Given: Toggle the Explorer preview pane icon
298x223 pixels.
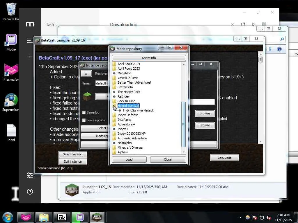Looking at the screenshot, I should coord(269,49).
